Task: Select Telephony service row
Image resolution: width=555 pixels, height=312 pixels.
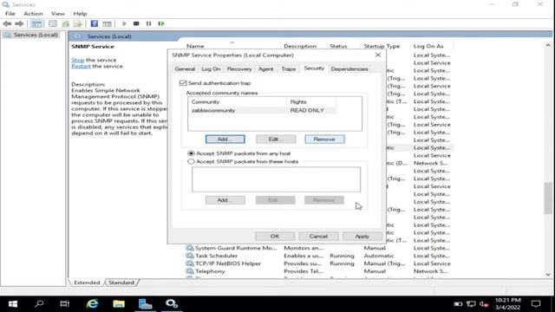Action: tap(318, 271)
